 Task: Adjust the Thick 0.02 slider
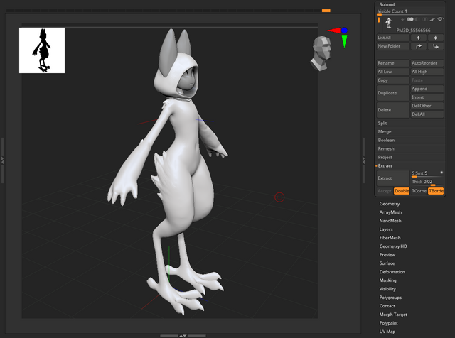pos(427,182)
